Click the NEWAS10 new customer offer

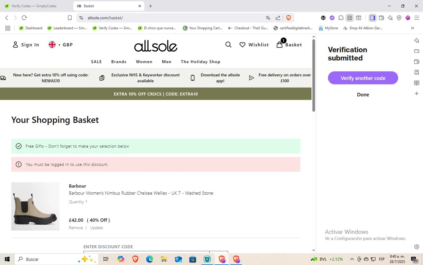coord(51,78)
